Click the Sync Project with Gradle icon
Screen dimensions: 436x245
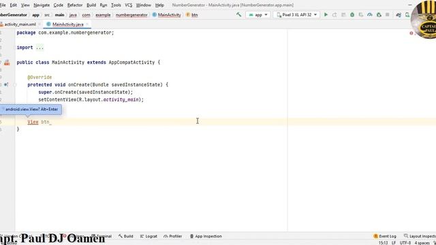tap(399, 15)
